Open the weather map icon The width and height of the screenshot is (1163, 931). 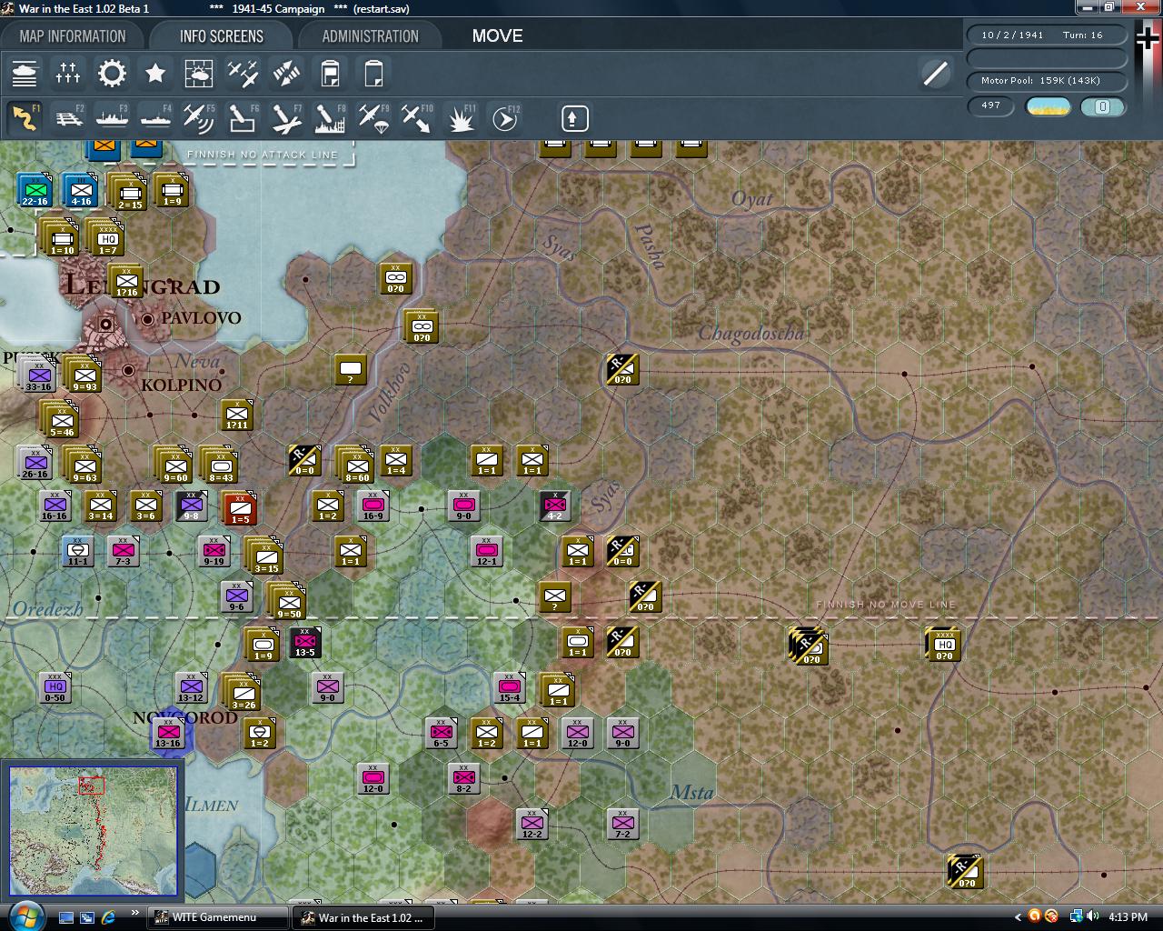click(199, 73)
